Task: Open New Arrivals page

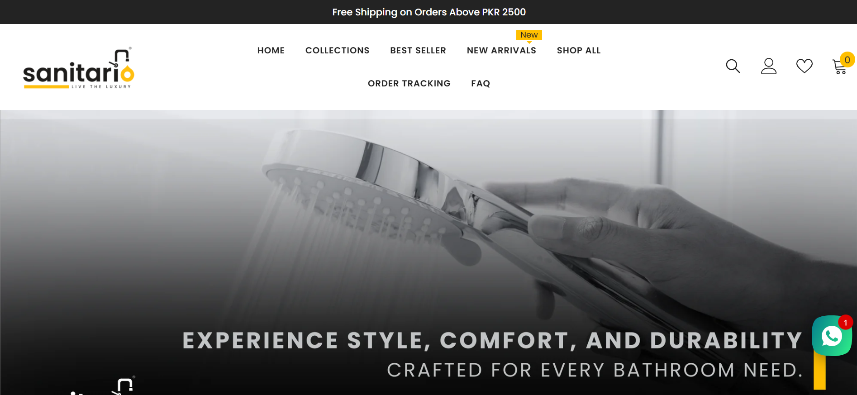Action: coord(501,50)
